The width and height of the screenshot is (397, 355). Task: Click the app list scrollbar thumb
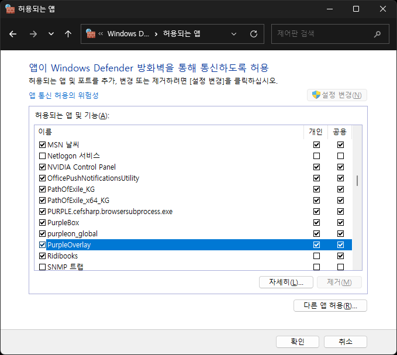357,181
